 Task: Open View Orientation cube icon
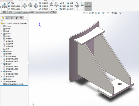[99, 13]
